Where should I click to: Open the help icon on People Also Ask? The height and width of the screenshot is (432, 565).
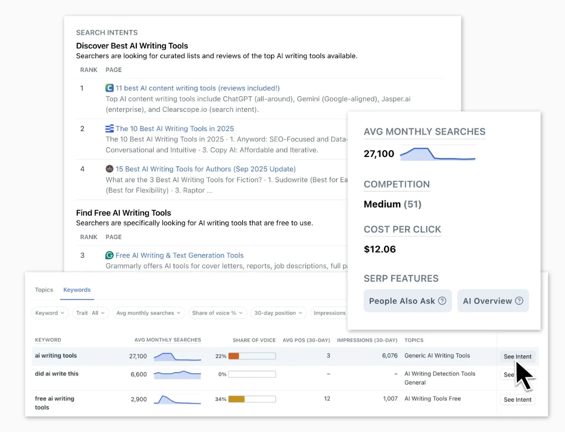pos(442,301)
